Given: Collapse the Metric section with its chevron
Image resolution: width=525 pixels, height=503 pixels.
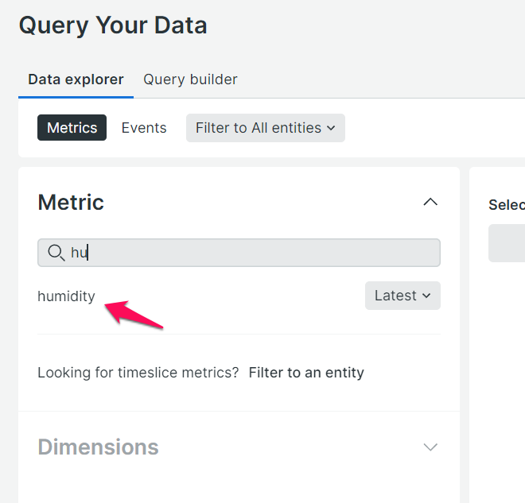Looking at the screenshot, I should (x=430, y=202).
